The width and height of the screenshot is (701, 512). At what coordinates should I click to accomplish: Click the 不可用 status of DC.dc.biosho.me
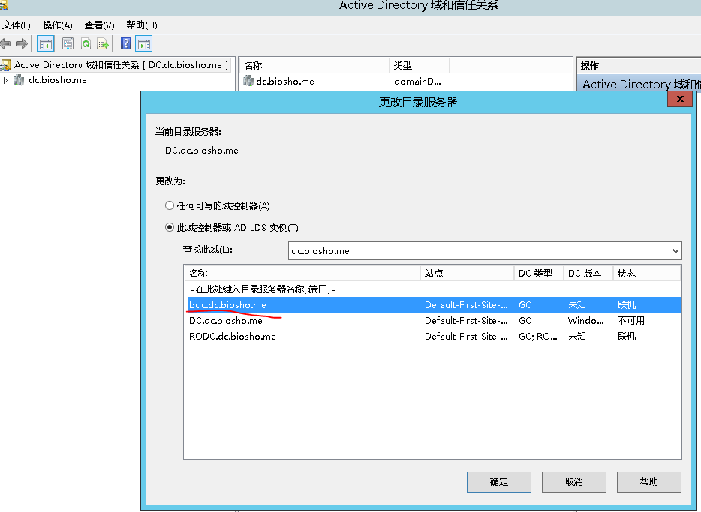click(630, 321)
